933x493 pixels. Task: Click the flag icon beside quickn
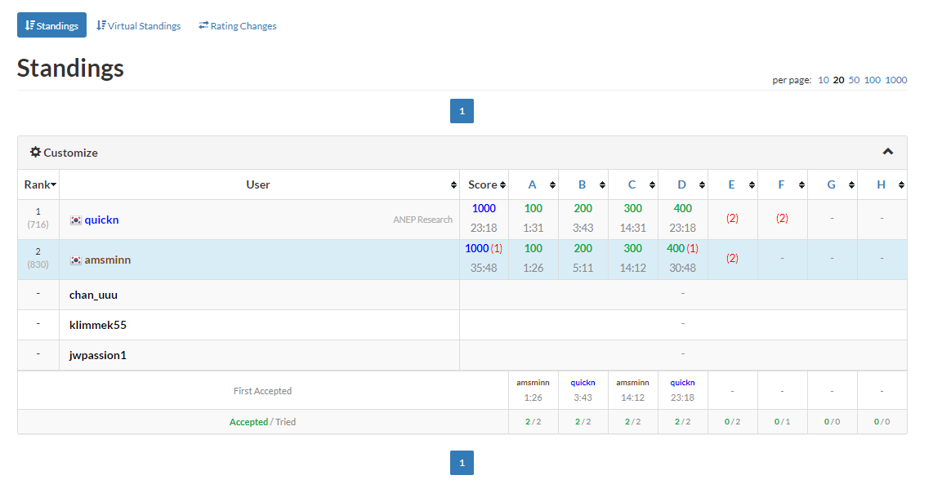coord(75,220)
